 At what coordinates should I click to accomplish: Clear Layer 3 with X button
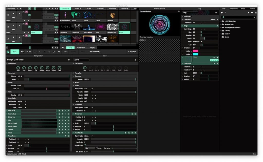pyautogui.click(x=8, y=15)
